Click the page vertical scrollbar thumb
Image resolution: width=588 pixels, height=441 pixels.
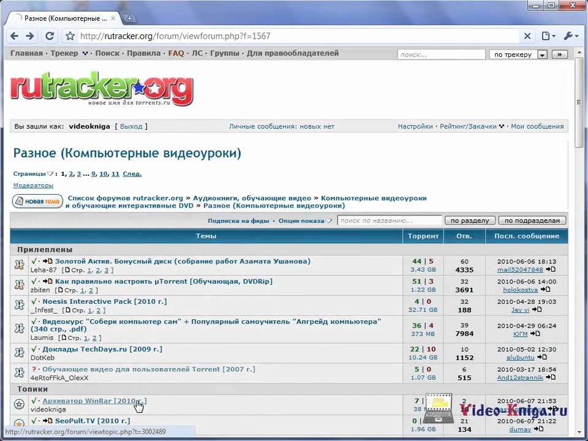tap(579, 102)
